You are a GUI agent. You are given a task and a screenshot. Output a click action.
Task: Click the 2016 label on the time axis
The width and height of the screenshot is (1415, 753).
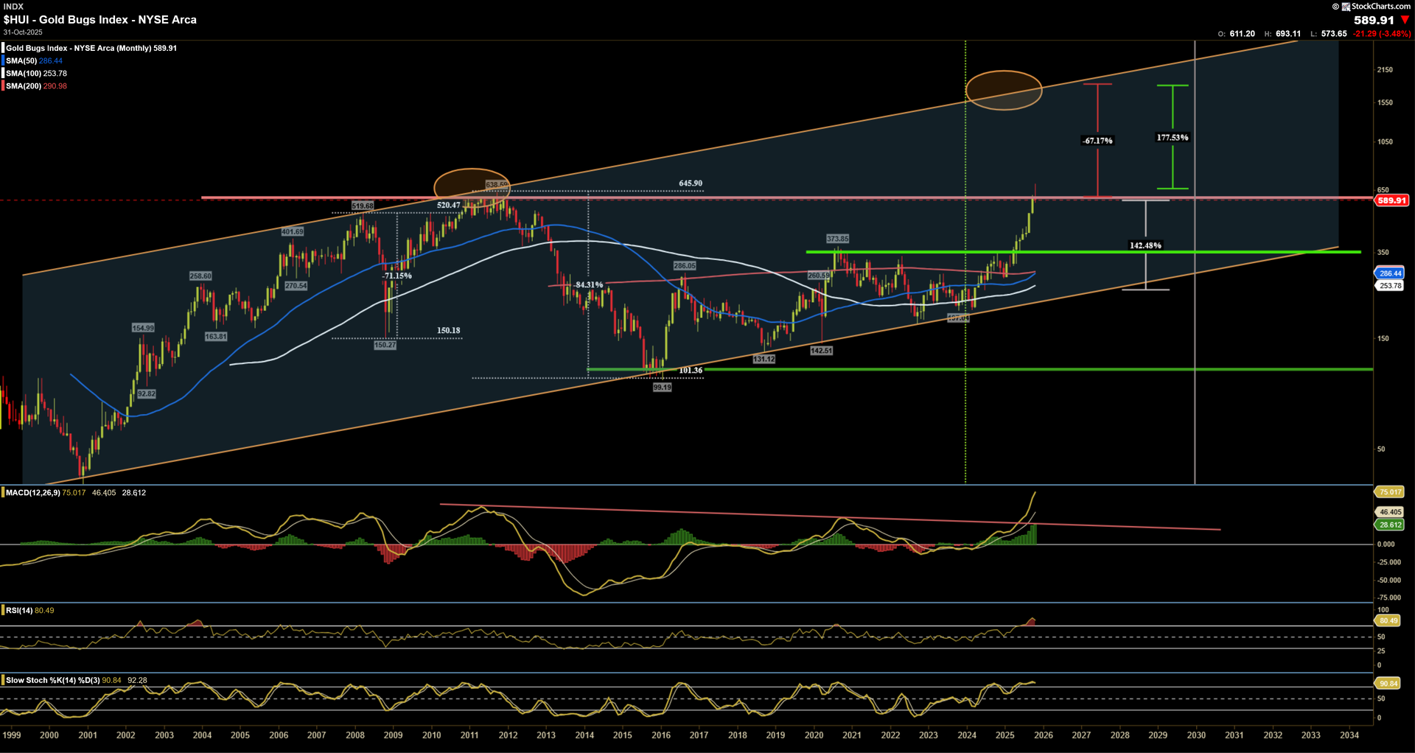(661, 735)
